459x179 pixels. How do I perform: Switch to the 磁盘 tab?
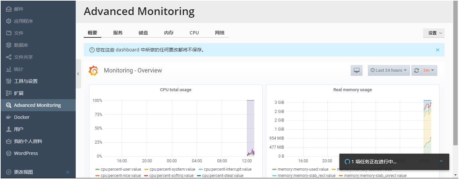pyautogui.click(x=143, y=33)
